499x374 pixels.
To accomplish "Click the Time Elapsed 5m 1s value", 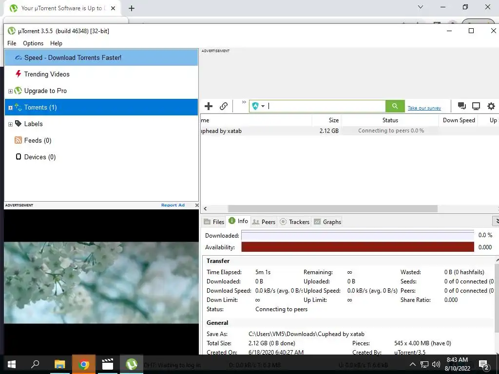I will (263, 272).
